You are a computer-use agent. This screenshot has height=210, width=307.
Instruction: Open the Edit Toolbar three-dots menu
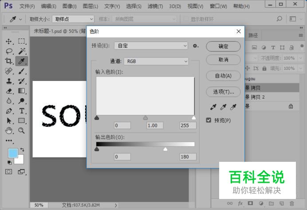coord(9,141)
